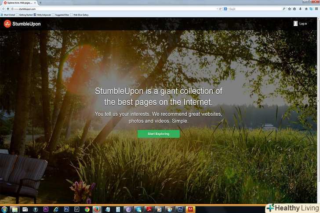Click the user avatar icon beside Log in
The height and width of the screenshot is (213, 320).
click(295, 23)
